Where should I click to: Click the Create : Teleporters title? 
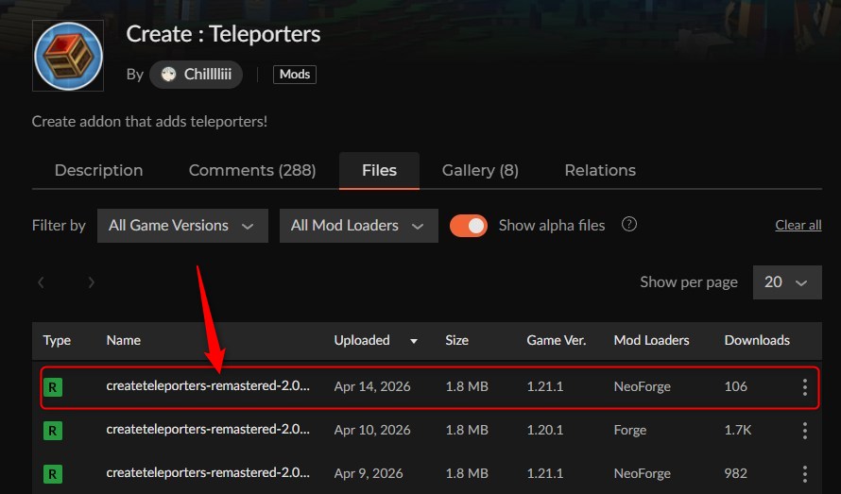[223, 34]
